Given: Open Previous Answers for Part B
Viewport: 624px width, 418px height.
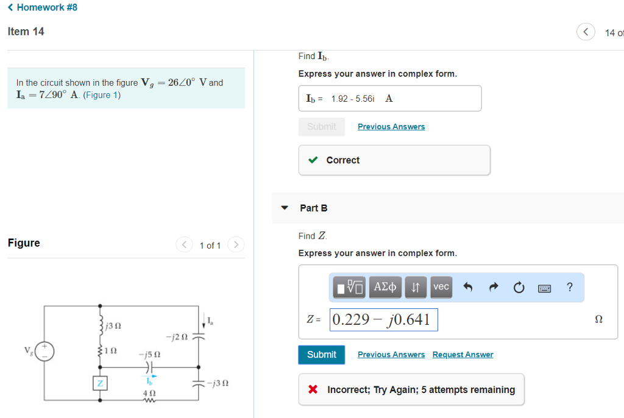Looking at the screenshot, I should coord(391,355).
